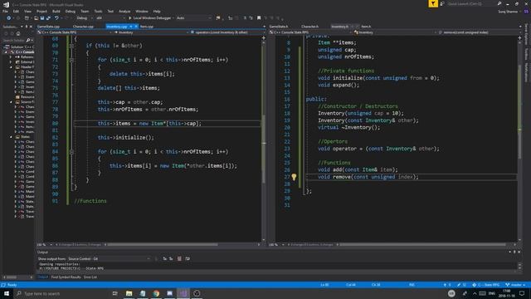531x299 pixels.
Task: Click the Navigate Backward toolbar button
Action: [x=9, y=18]
